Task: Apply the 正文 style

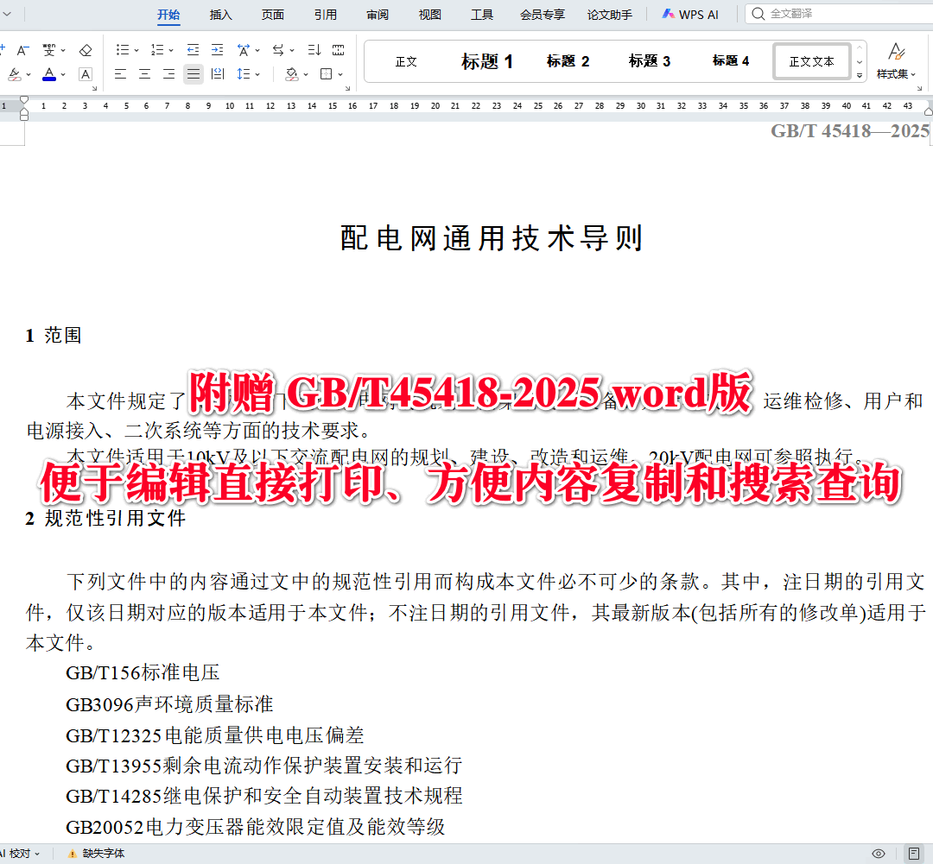Action: 406,61
